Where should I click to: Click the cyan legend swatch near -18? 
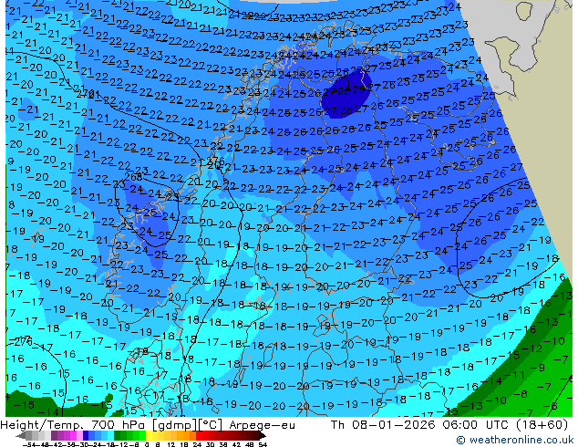tap(110, 436)
